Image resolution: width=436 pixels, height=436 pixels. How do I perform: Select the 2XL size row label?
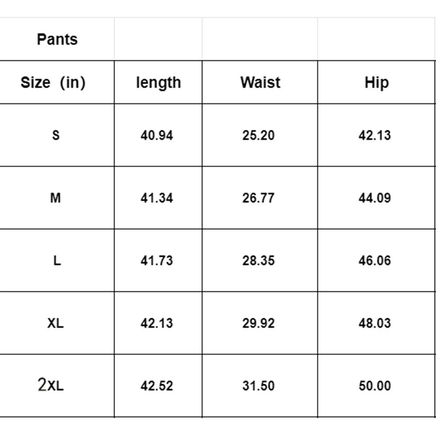(51, 385)
